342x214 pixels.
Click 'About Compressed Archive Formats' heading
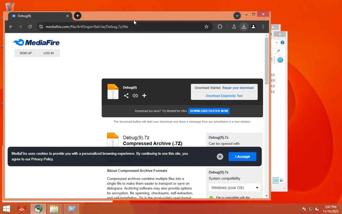[137, 171]
